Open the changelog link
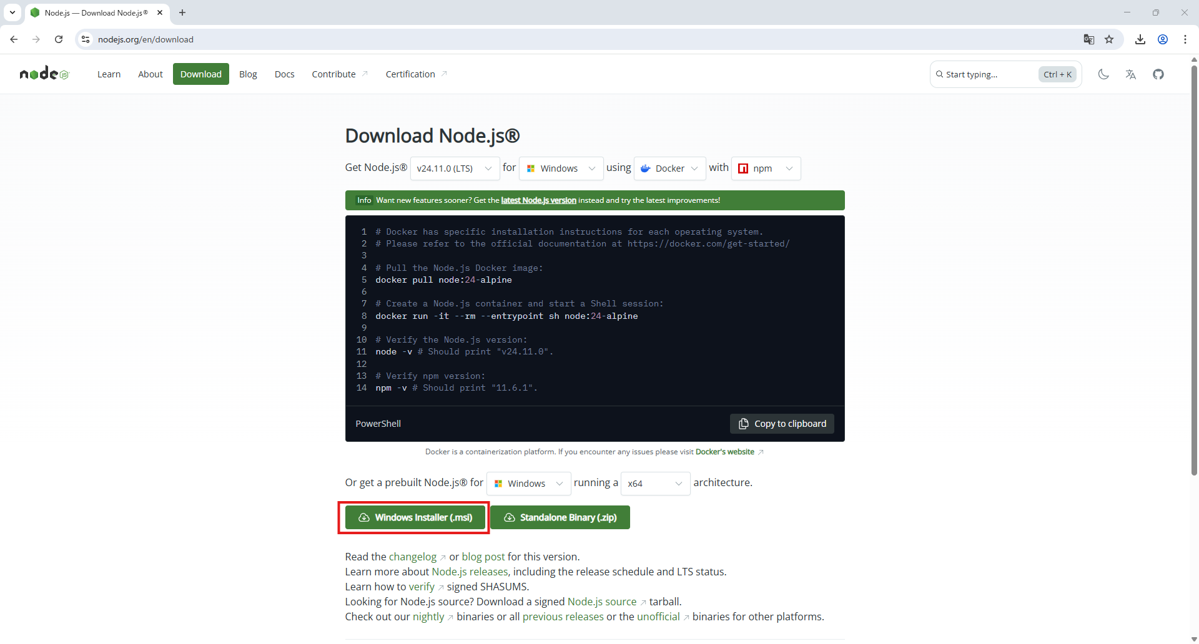Image resolution: width=1199 pixels, height=644 pixels. click(x=415, y=556)
